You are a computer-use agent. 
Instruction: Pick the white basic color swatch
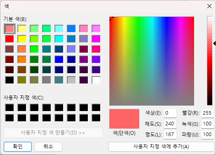(96, 80)
